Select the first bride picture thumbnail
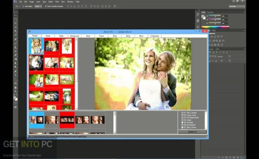Viewport: 259px width, 159px height. tap(37, 46)
